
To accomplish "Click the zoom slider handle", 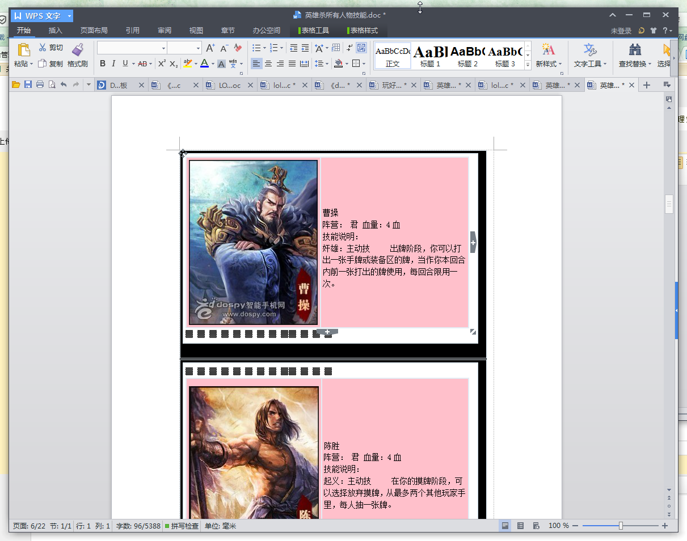I will point(621,526).
